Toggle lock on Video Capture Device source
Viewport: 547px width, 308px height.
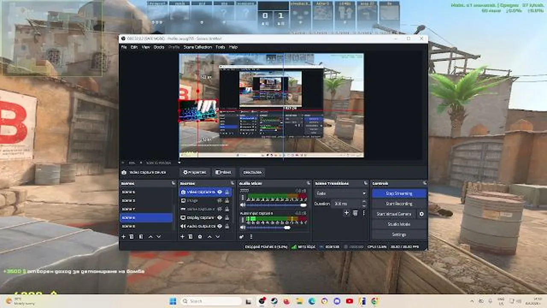pos(227,192)
